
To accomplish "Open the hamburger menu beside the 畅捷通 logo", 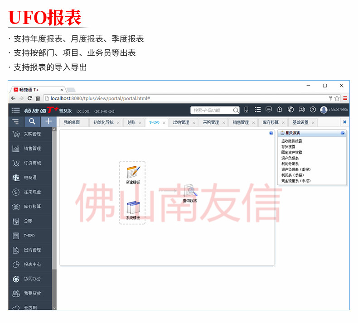I will coord(16,110).
